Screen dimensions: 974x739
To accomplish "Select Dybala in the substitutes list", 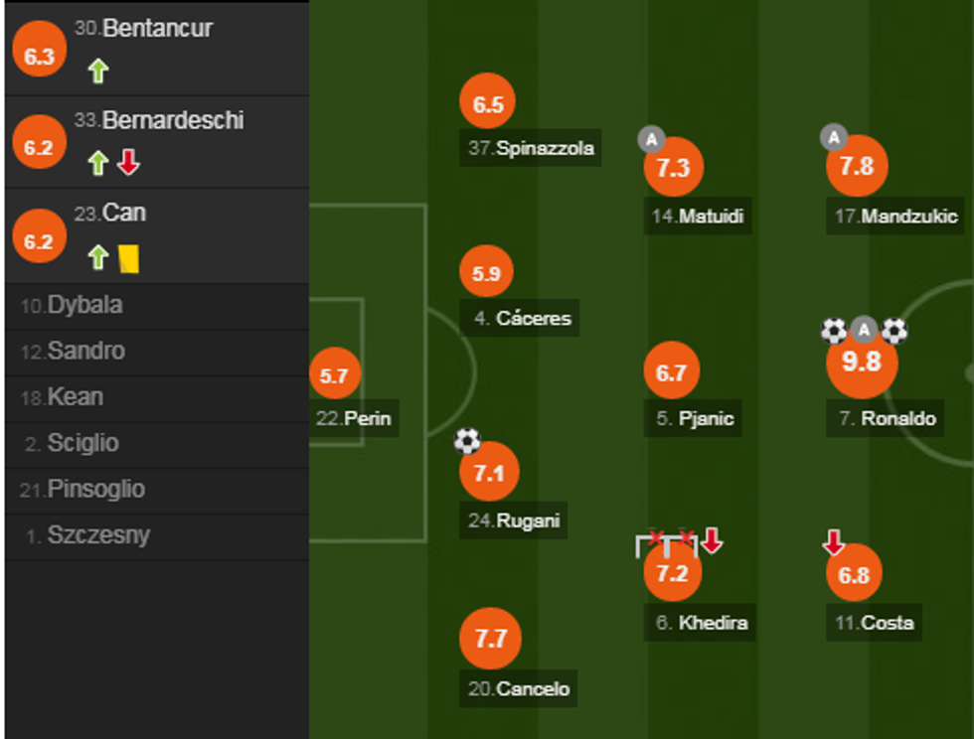I will click(85, 305).
